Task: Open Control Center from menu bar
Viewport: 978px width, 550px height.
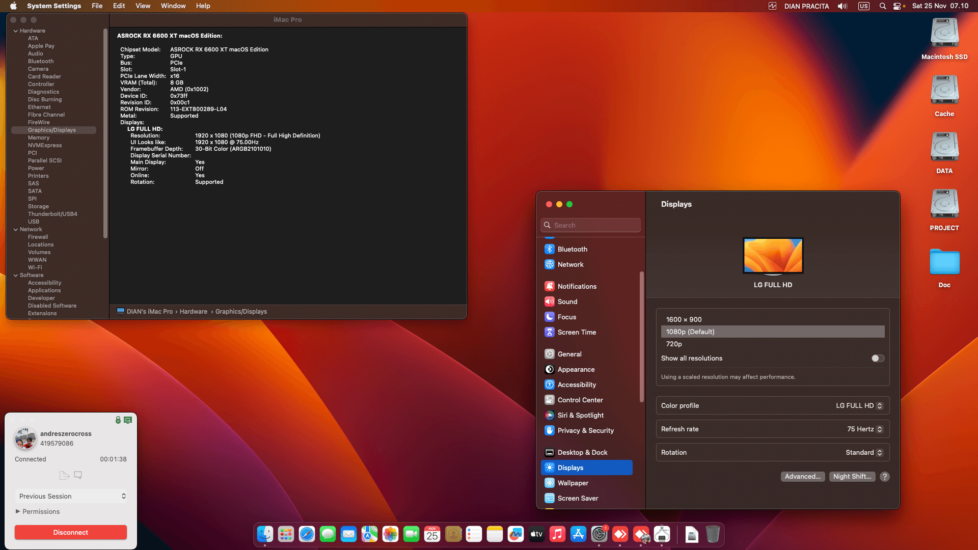Action: (898, 6)
